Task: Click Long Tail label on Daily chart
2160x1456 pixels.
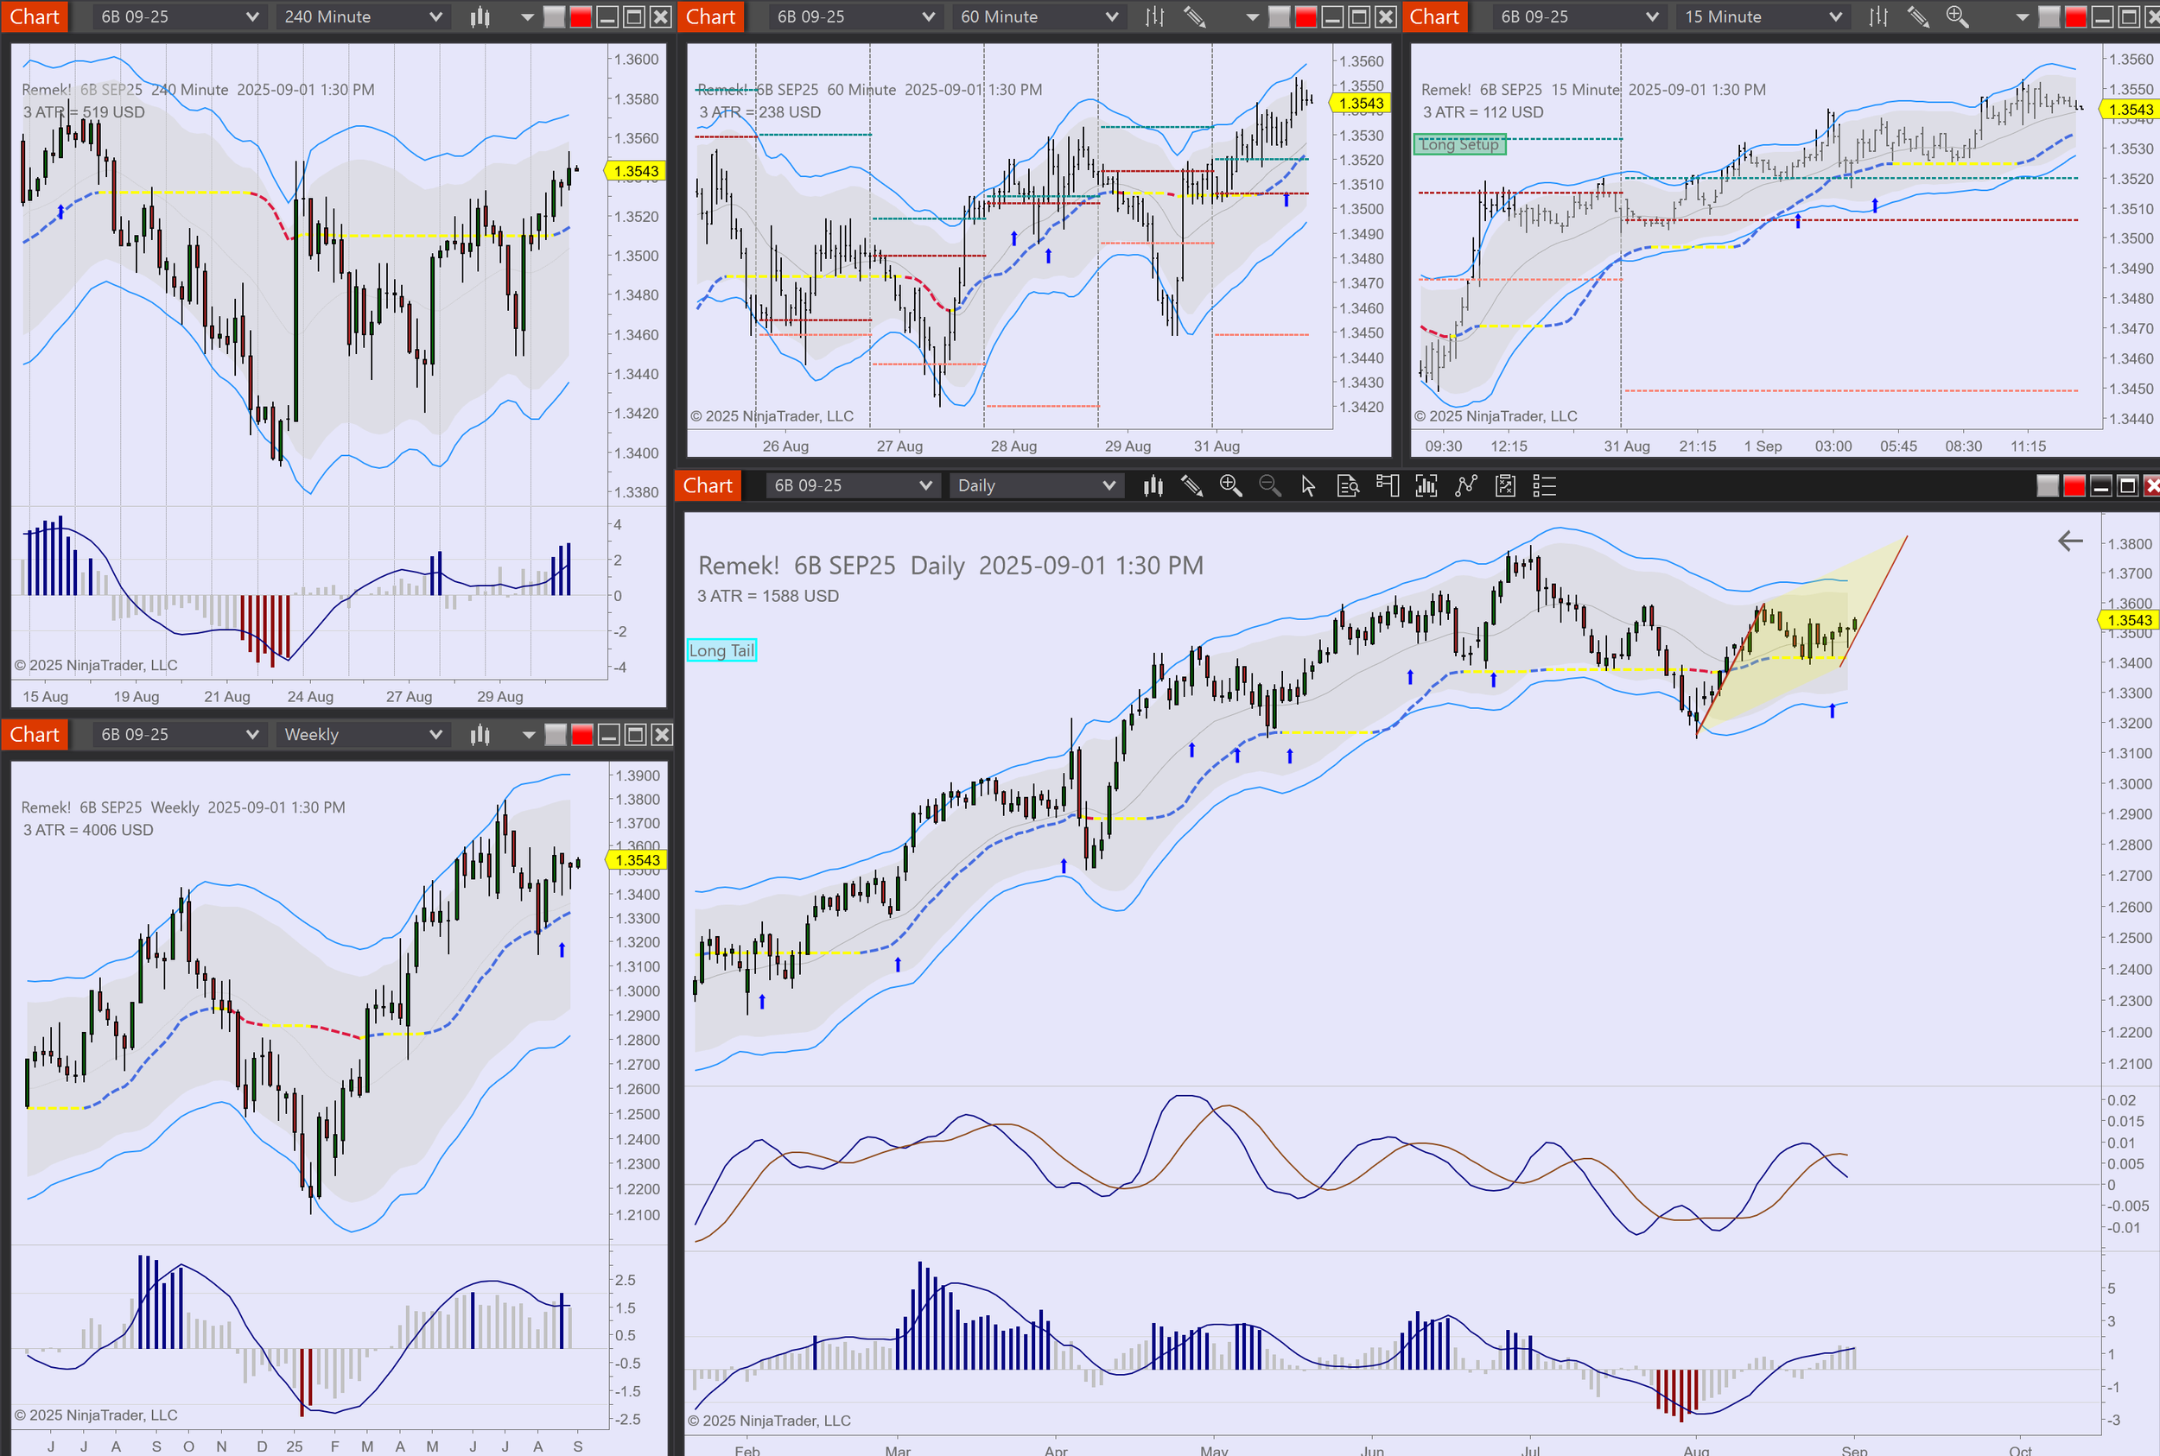Action: [721, 650]
